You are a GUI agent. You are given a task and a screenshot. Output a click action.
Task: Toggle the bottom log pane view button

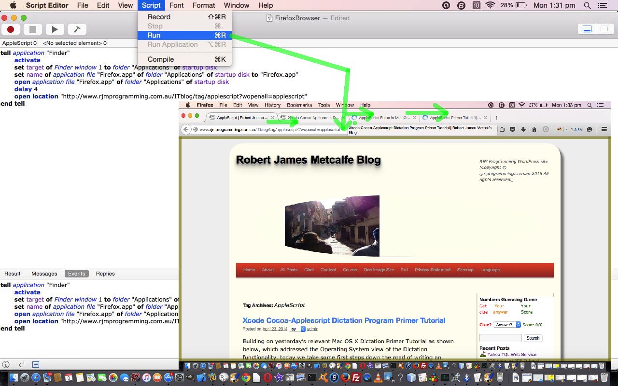pyautogui.click(x=587, y=29)
